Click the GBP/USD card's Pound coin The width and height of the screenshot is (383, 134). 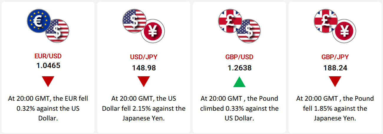(x=229, y=20)
